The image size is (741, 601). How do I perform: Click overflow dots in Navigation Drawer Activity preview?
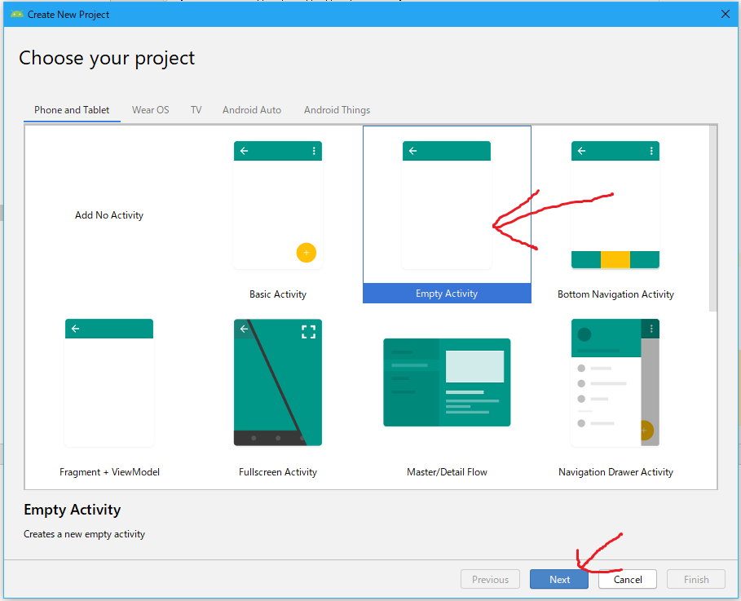click(651, 329)
